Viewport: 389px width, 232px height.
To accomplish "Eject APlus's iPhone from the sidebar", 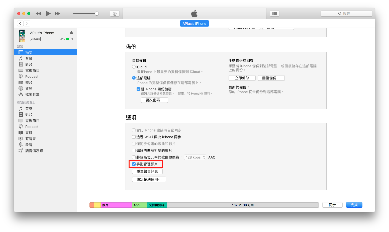I will [71, 33].
